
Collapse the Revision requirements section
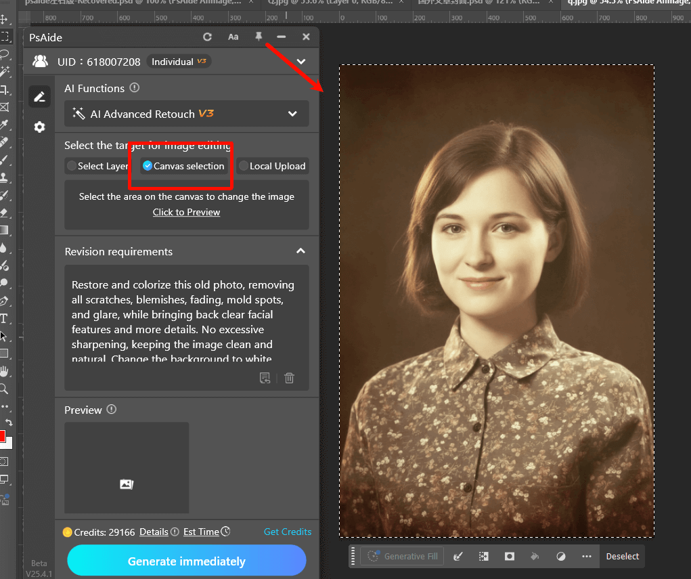coord(300,251)
